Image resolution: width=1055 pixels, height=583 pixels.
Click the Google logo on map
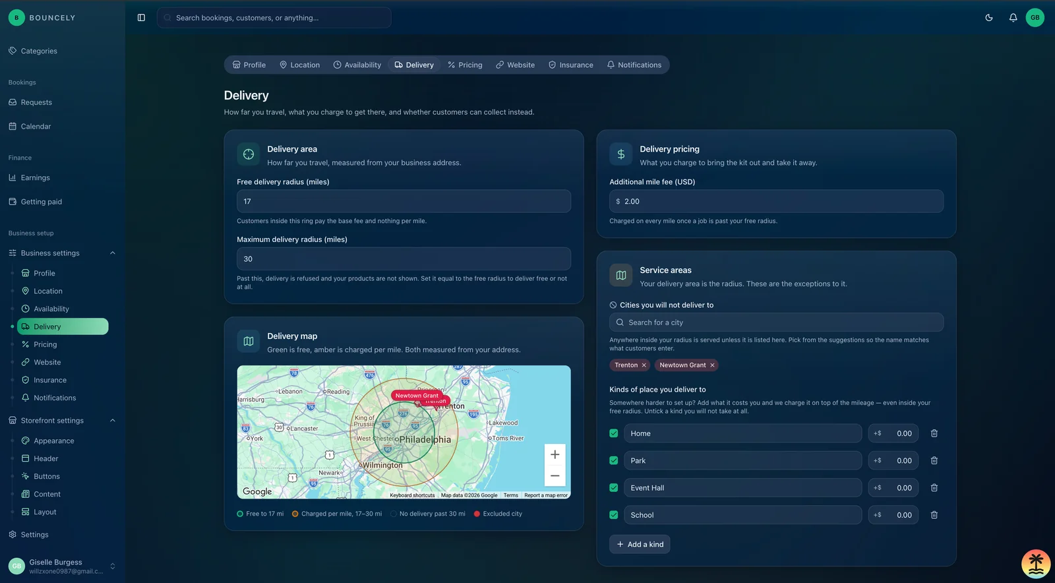[x=257, y=491]
